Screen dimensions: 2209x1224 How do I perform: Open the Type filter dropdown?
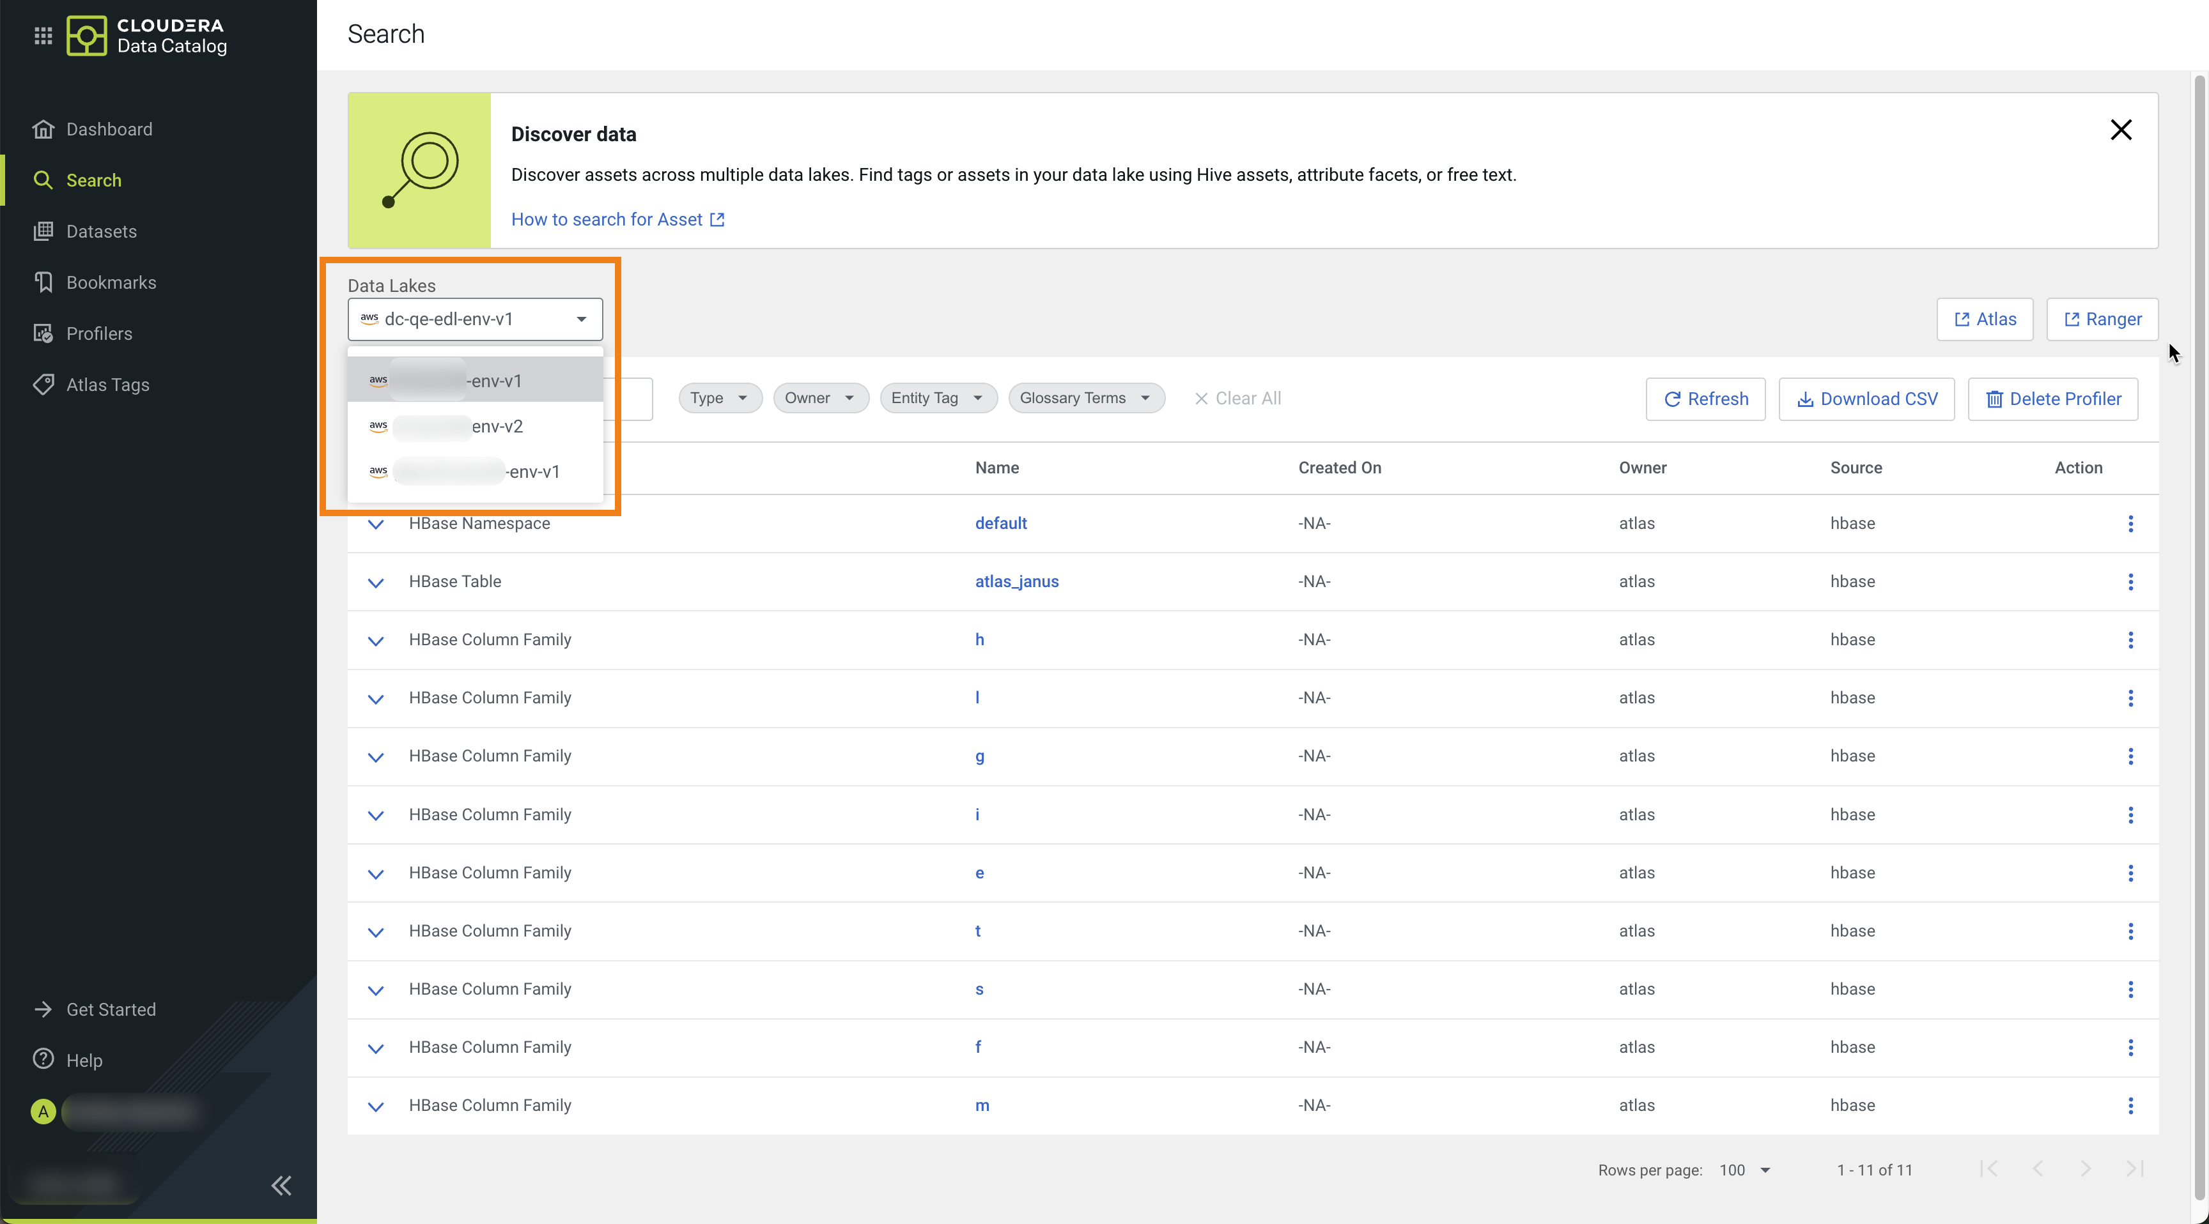(720, 398)
